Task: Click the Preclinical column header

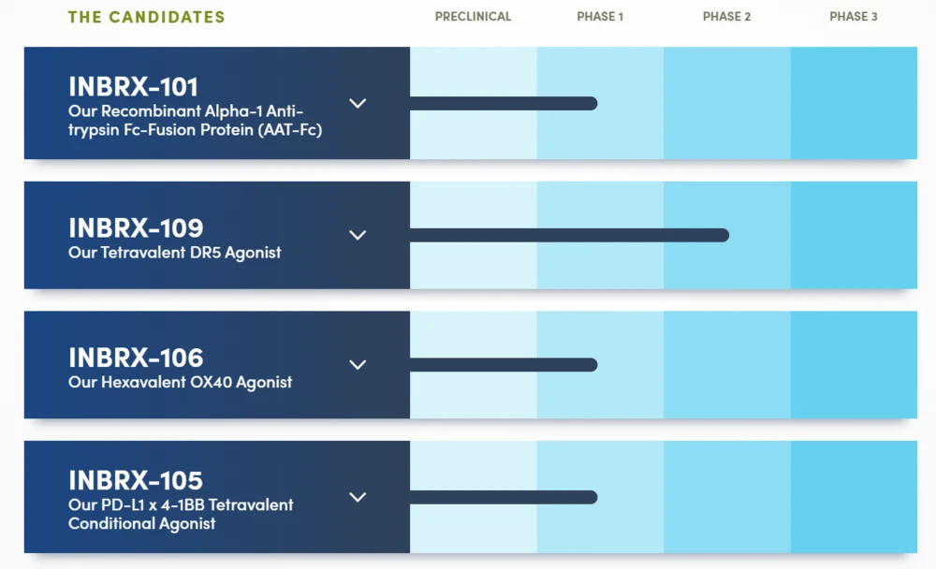Action: pos(473,17)
